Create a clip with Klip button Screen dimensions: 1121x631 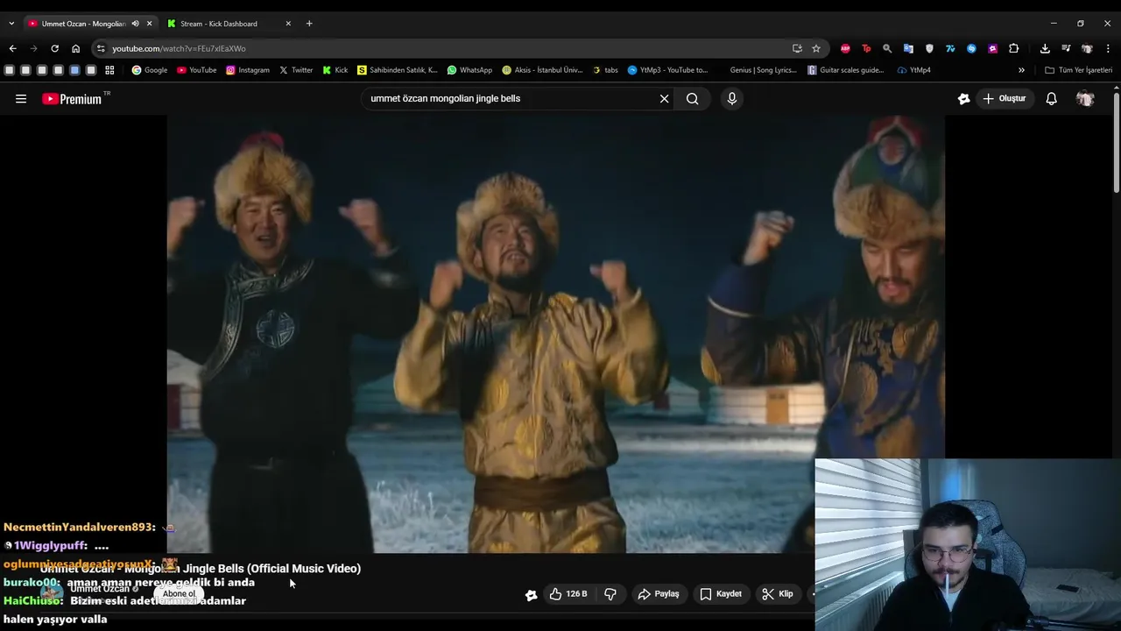778,594
